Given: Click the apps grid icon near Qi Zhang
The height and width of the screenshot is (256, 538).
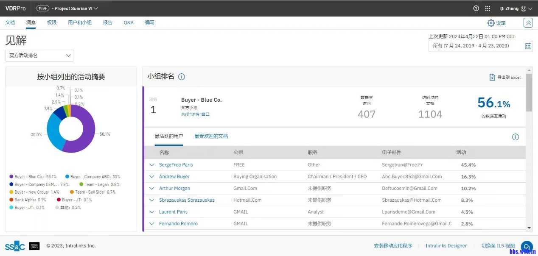Looking at the screenshot, I should (487, 8).
